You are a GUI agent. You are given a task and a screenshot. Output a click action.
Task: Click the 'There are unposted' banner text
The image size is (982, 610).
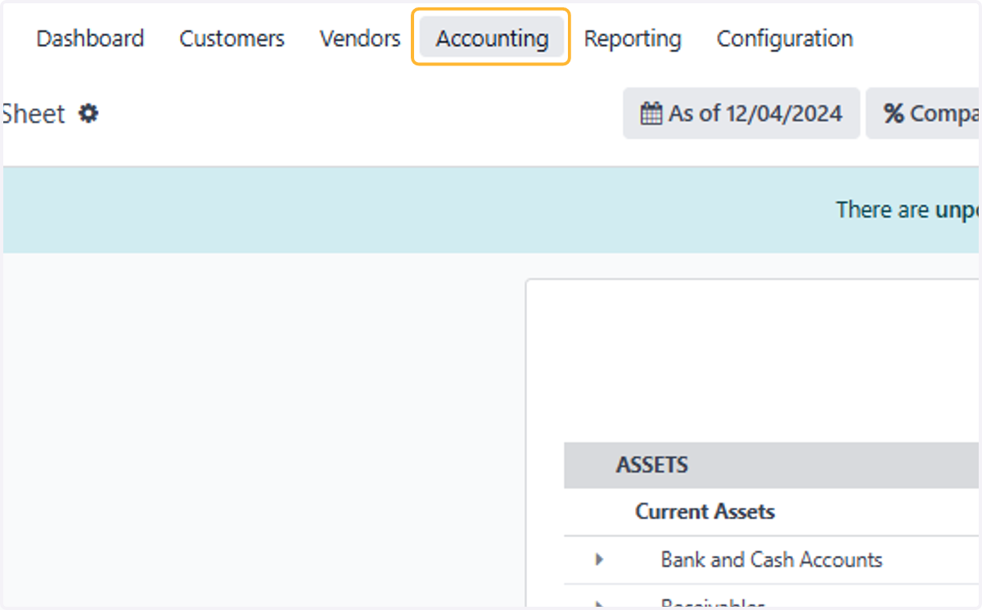coord(908,210)
